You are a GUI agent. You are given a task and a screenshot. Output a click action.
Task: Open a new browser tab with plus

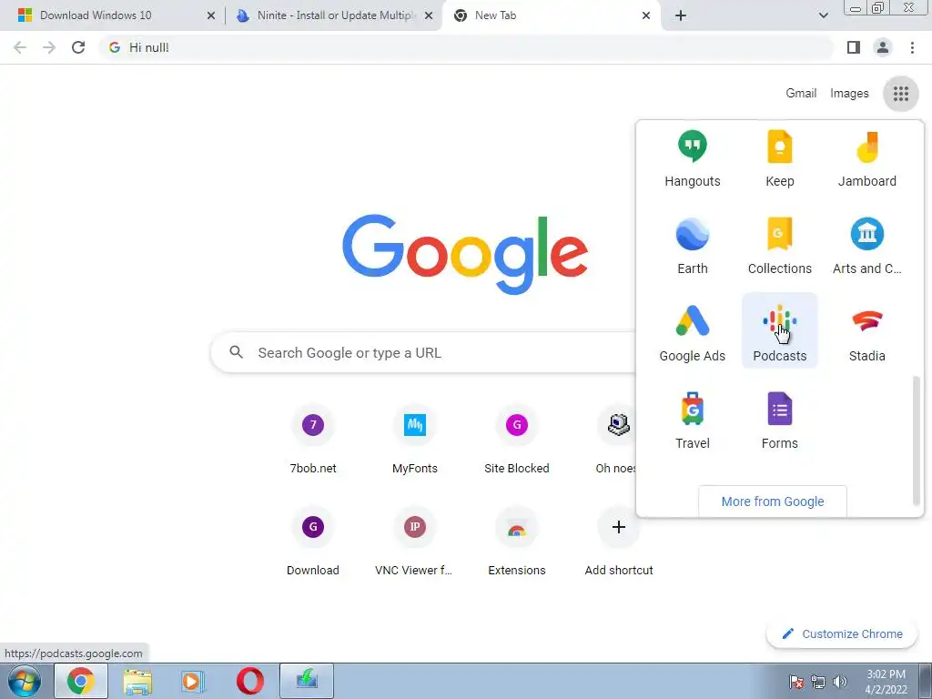pyautogui.click(x=681, y=15)
